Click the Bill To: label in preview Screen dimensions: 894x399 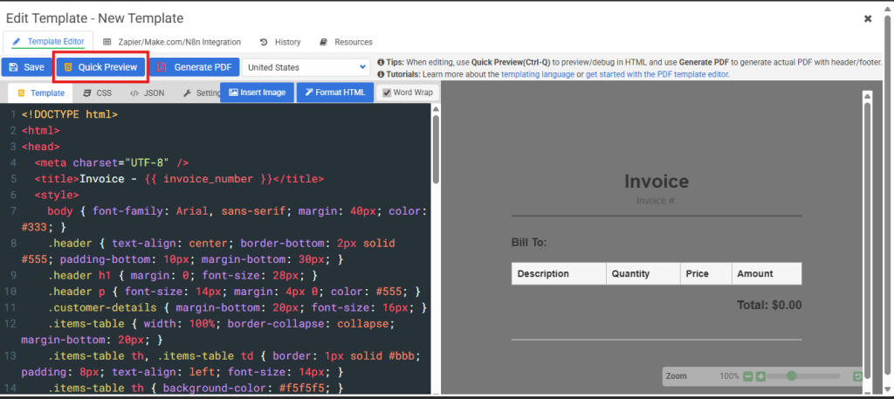[529, 243]
